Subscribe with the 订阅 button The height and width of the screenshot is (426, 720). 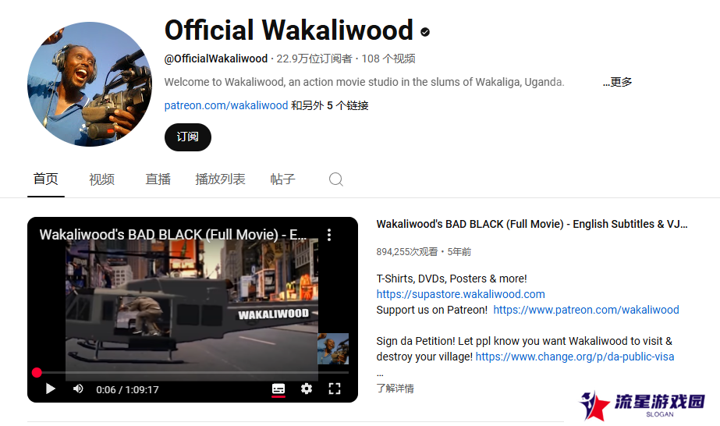tap(188, 137)
